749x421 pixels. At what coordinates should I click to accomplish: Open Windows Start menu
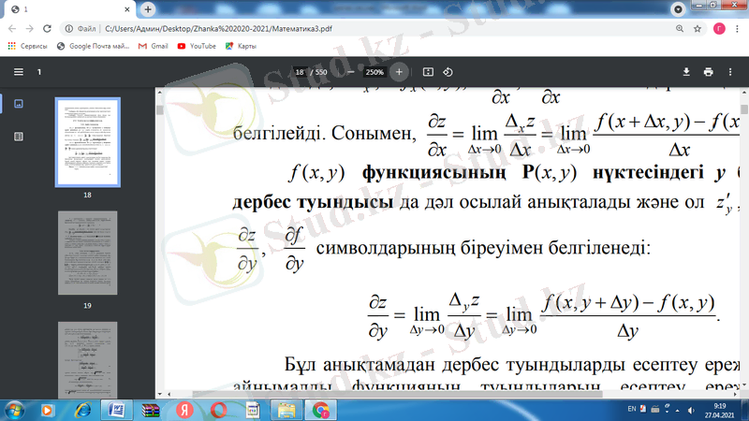tap(16, 410)
